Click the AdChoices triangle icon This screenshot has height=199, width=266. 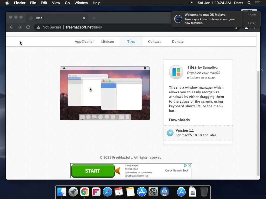(185, 165)
